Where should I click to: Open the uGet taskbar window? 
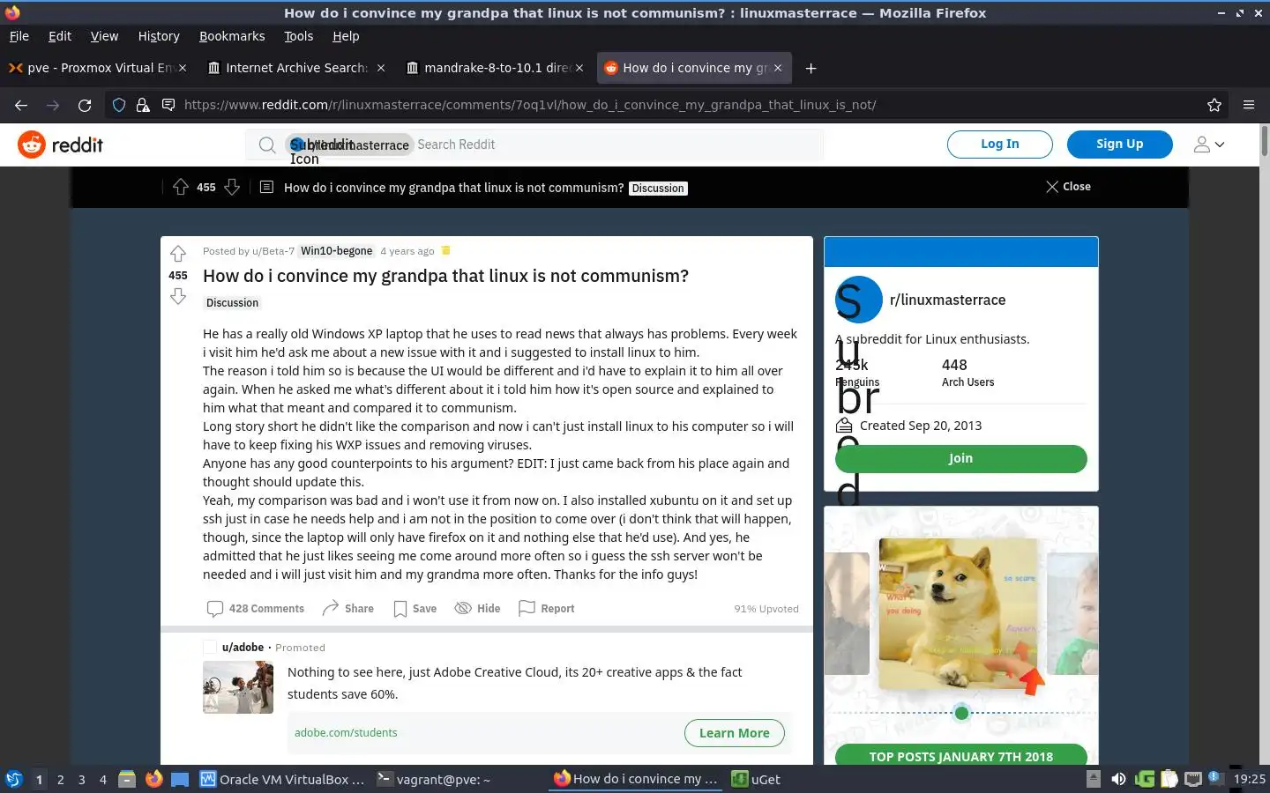(x=756, y=779)
